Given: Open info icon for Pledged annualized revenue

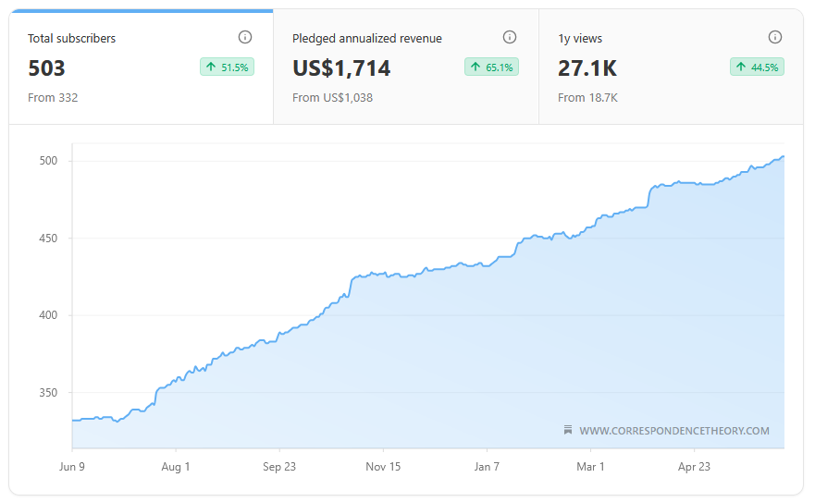Looking at the screenshot, I should [x=510, y=37].
